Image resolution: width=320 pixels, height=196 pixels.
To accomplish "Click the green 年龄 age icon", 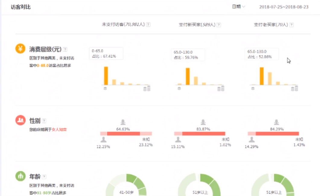I will tap(21, 176).
